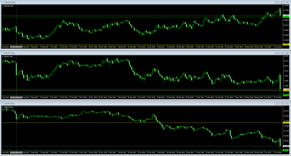Expand one-click trading arrow on NZDJPY chart
The image size is (291, 156).
(2, 57)
